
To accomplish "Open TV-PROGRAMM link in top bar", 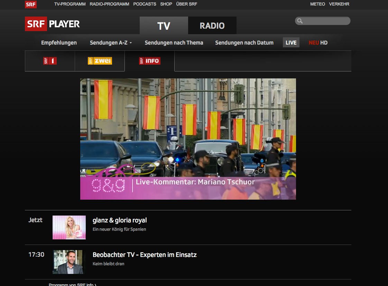I will (x=70, y=4).
